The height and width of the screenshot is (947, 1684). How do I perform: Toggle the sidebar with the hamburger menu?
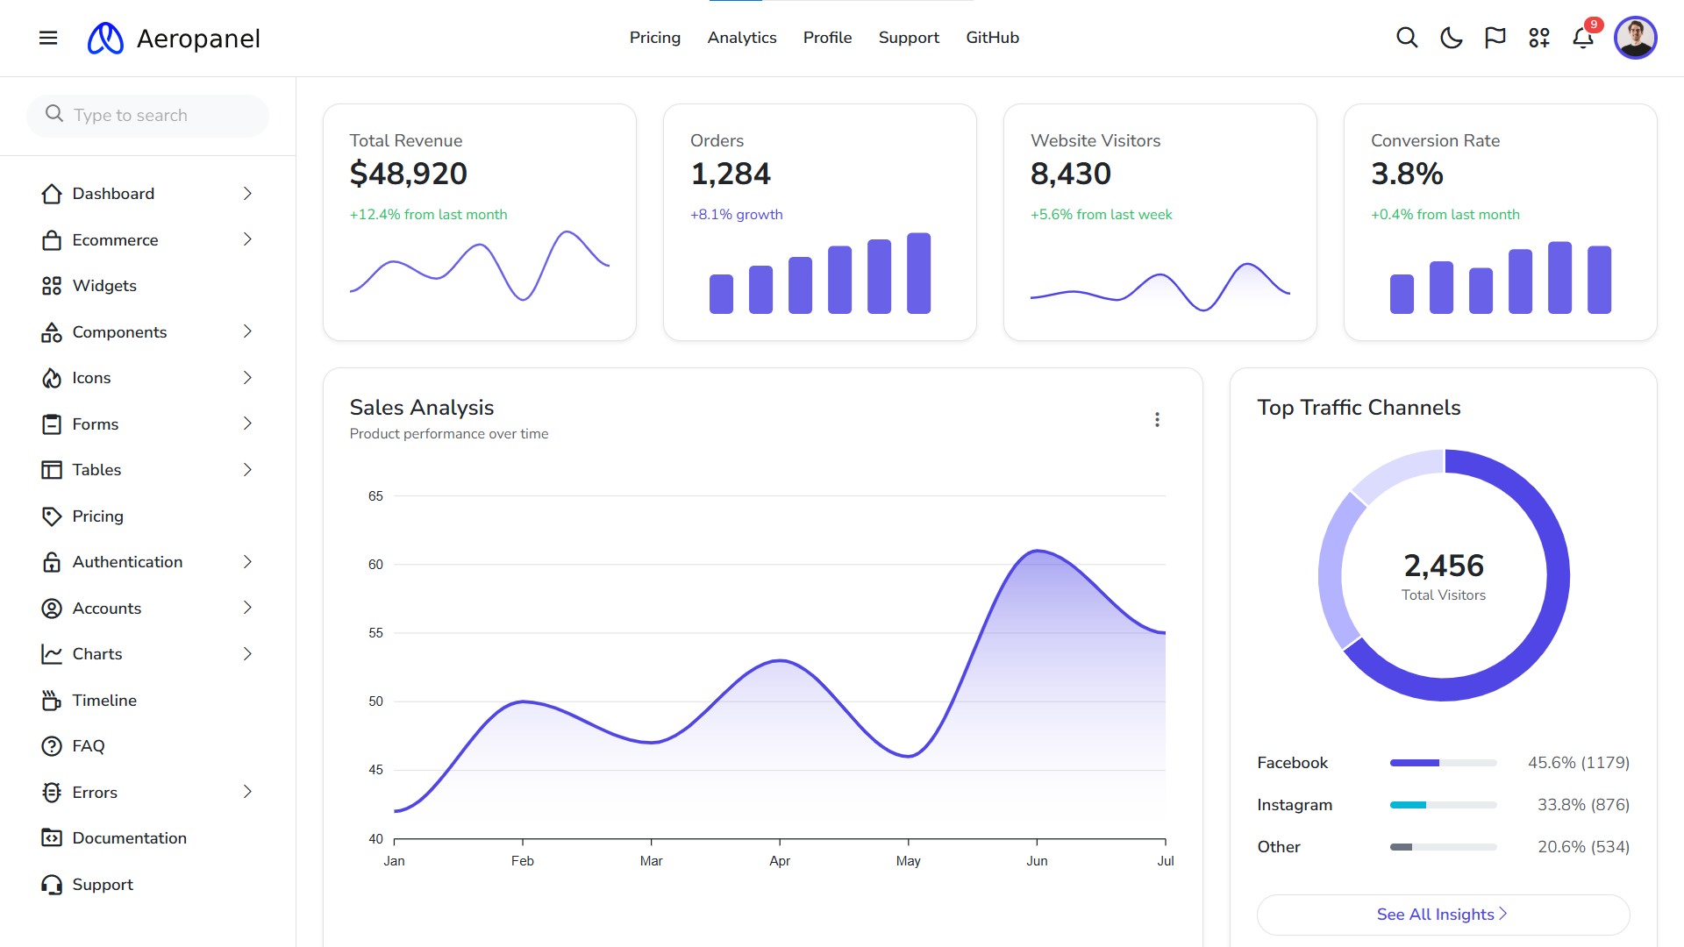pyautogui.click(x=48, y=38)
